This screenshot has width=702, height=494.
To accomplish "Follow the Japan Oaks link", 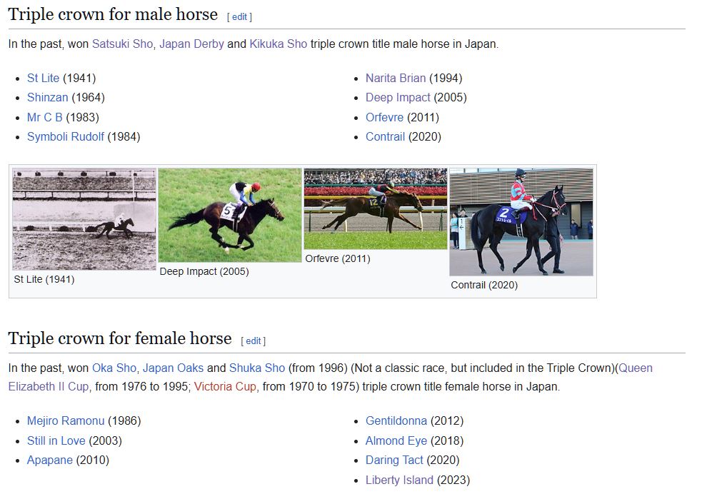I will point(173,368).
